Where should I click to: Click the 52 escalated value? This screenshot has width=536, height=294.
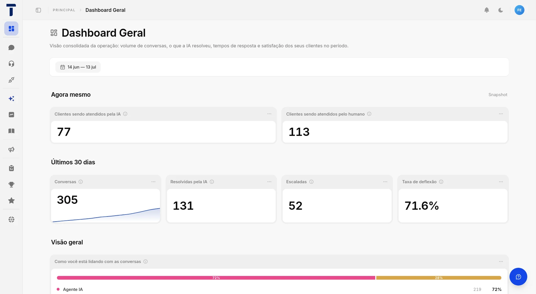(295, 206)
